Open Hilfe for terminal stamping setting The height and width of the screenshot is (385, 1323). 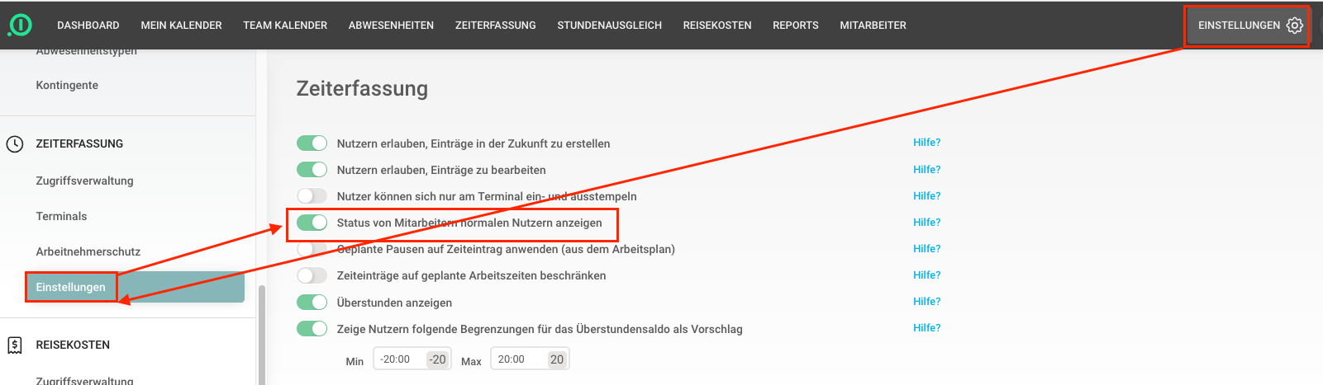point(927,196)
